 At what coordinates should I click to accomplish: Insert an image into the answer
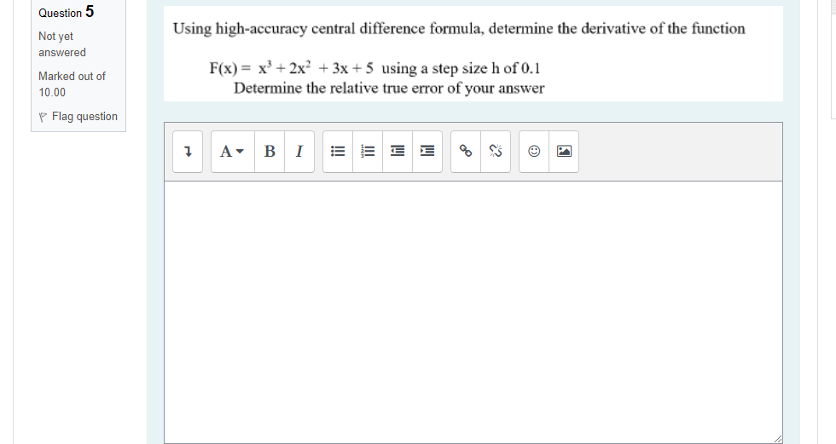(x=564, y=152)
